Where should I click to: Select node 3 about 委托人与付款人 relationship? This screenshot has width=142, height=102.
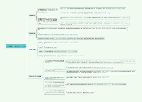[55, 78]
